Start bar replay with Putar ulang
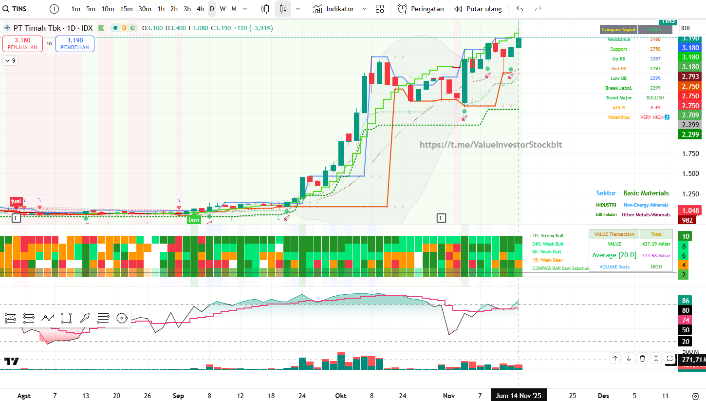The height and width of the screenshot is (401, 706). (478, 9)
